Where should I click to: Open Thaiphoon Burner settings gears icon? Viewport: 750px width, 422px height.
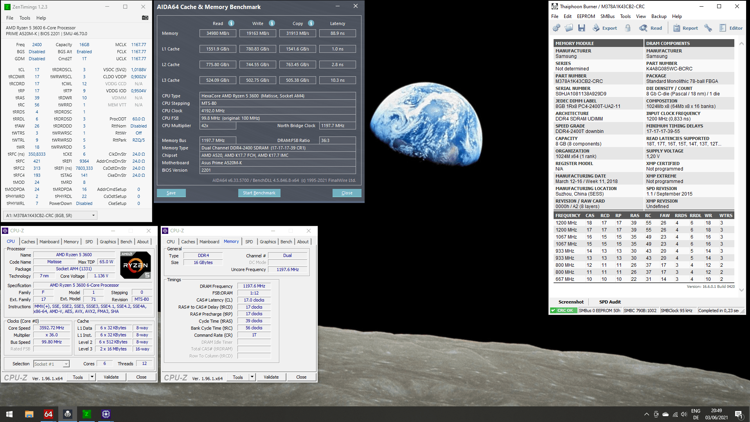coord(556,28)
